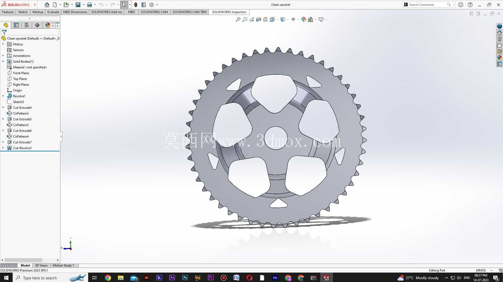503x282 pixels.
Task: Expand the Cut-Extrude4 feature
Action: click(x=3, y=108)
